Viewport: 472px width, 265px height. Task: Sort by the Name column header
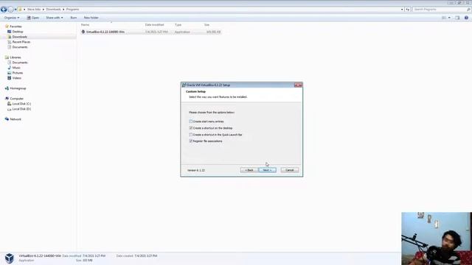86,24
